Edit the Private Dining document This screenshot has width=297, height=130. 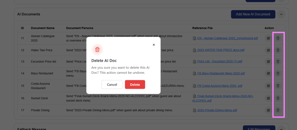[268, 110]
